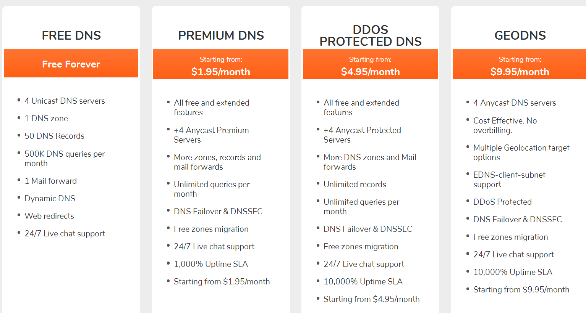This screenshot has width=586, height=313.
Task: Click the Web redirects feature item
Action: pos(49,216)
